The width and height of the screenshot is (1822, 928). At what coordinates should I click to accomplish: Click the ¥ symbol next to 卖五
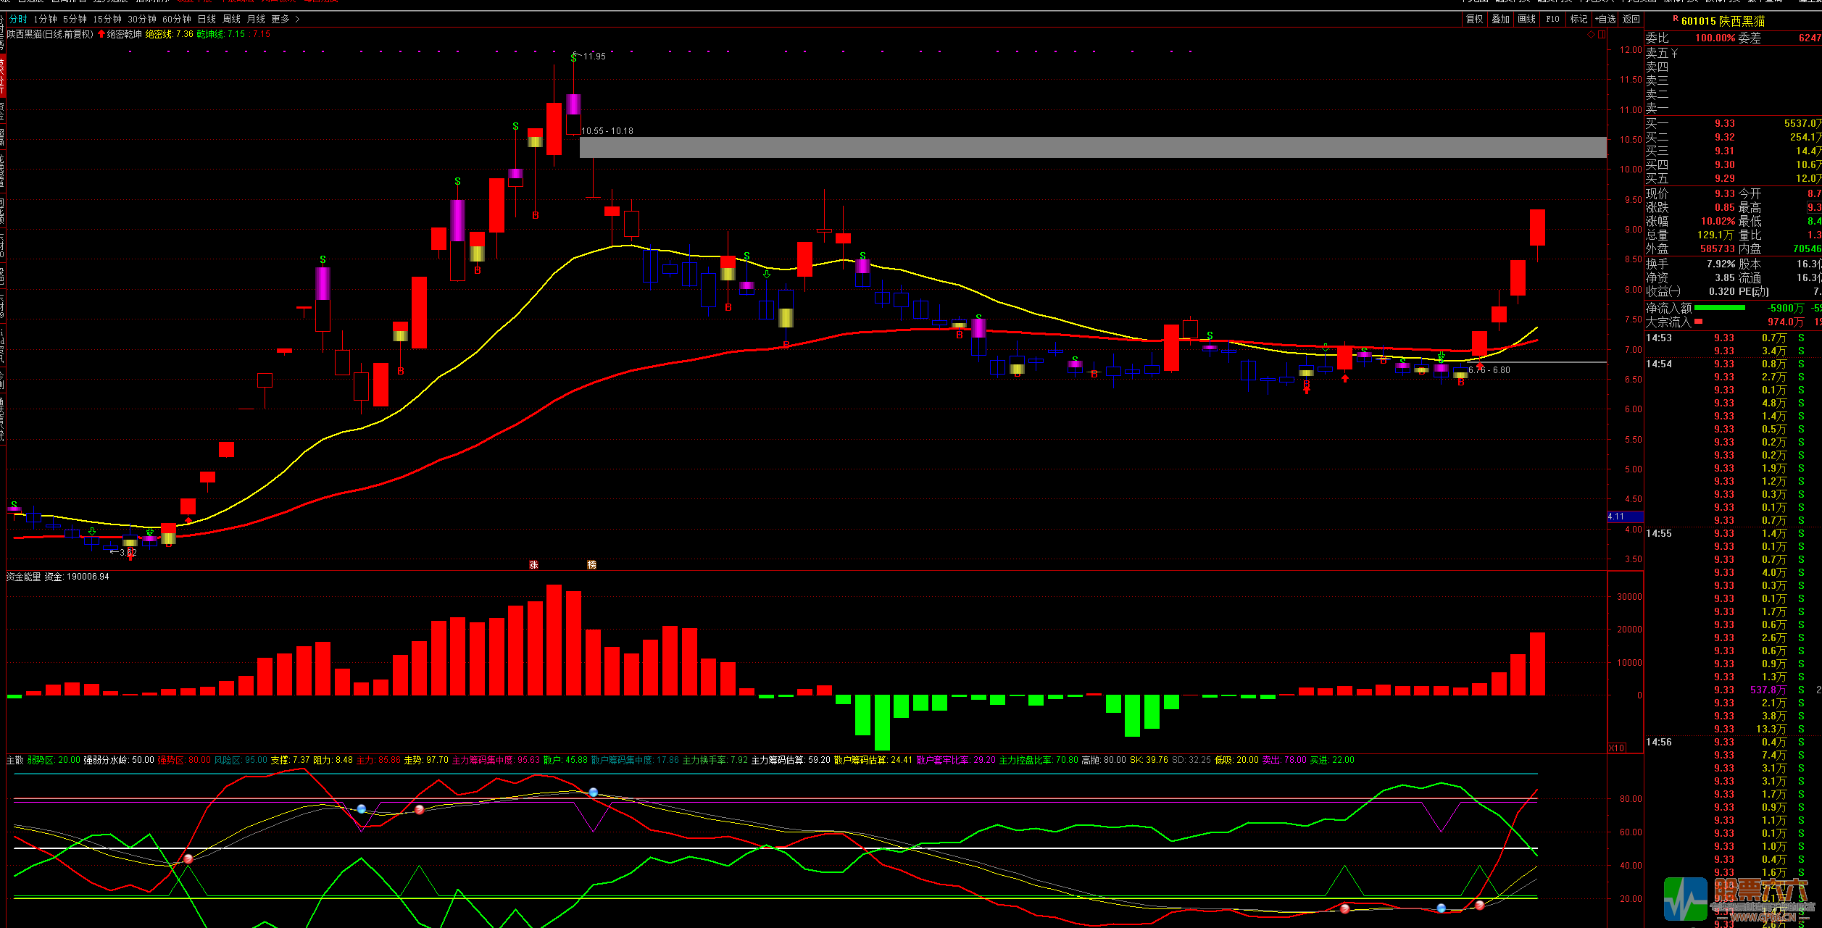1675,53
